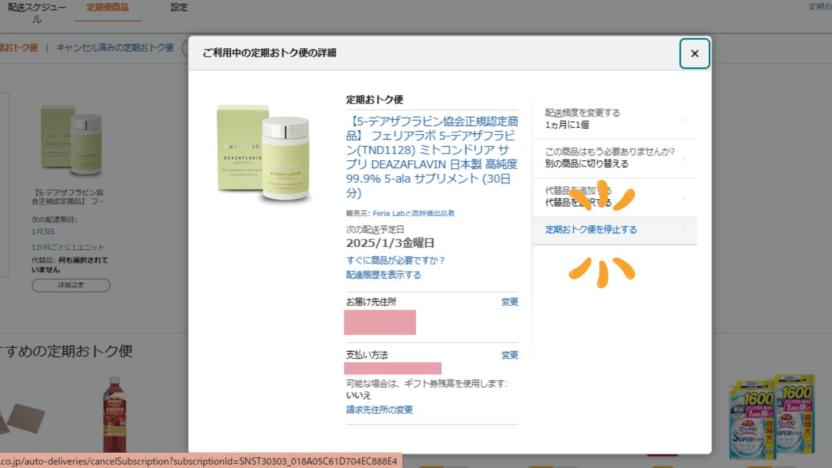Click chevron beside 定期おトク便を停止する
This screenshot has height=468, width=832.
pos(683,230)
